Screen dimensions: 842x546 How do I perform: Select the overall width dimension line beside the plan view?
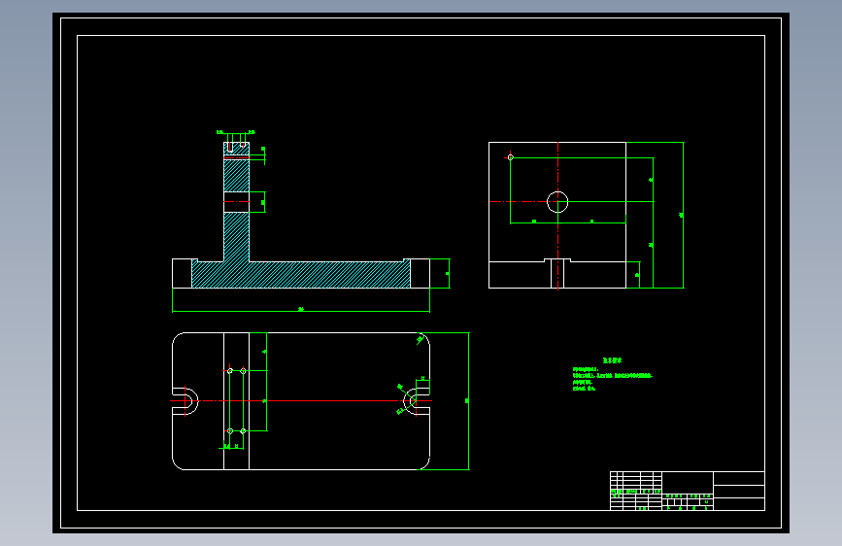point(468,401)
